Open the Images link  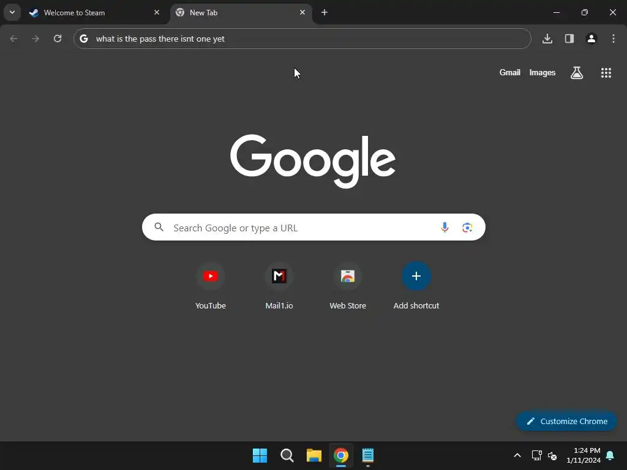tap(543, 72)
